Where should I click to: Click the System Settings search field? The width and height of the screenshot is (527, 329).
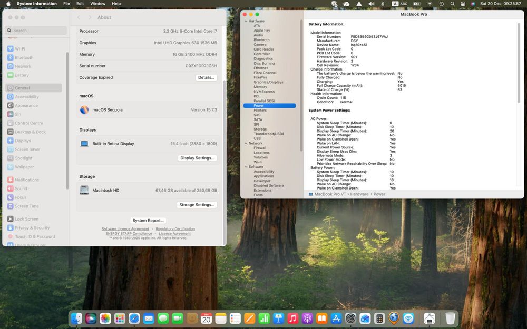click(36, 31)
